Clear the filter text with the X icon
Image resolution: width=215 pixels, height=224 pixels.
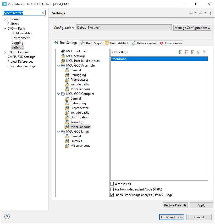[x=43, y=13]
